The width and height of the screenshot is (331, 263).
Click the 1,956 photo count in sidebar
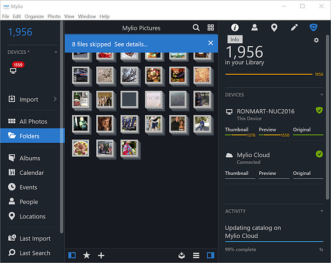coord(20,32)
